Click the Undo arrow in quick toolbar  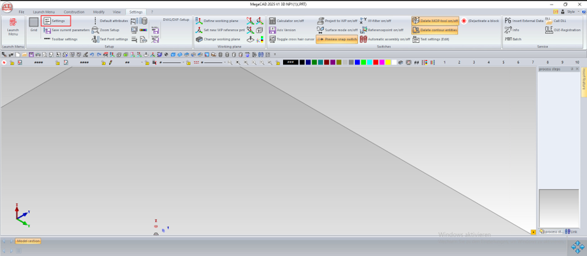[x=92, y=55]
